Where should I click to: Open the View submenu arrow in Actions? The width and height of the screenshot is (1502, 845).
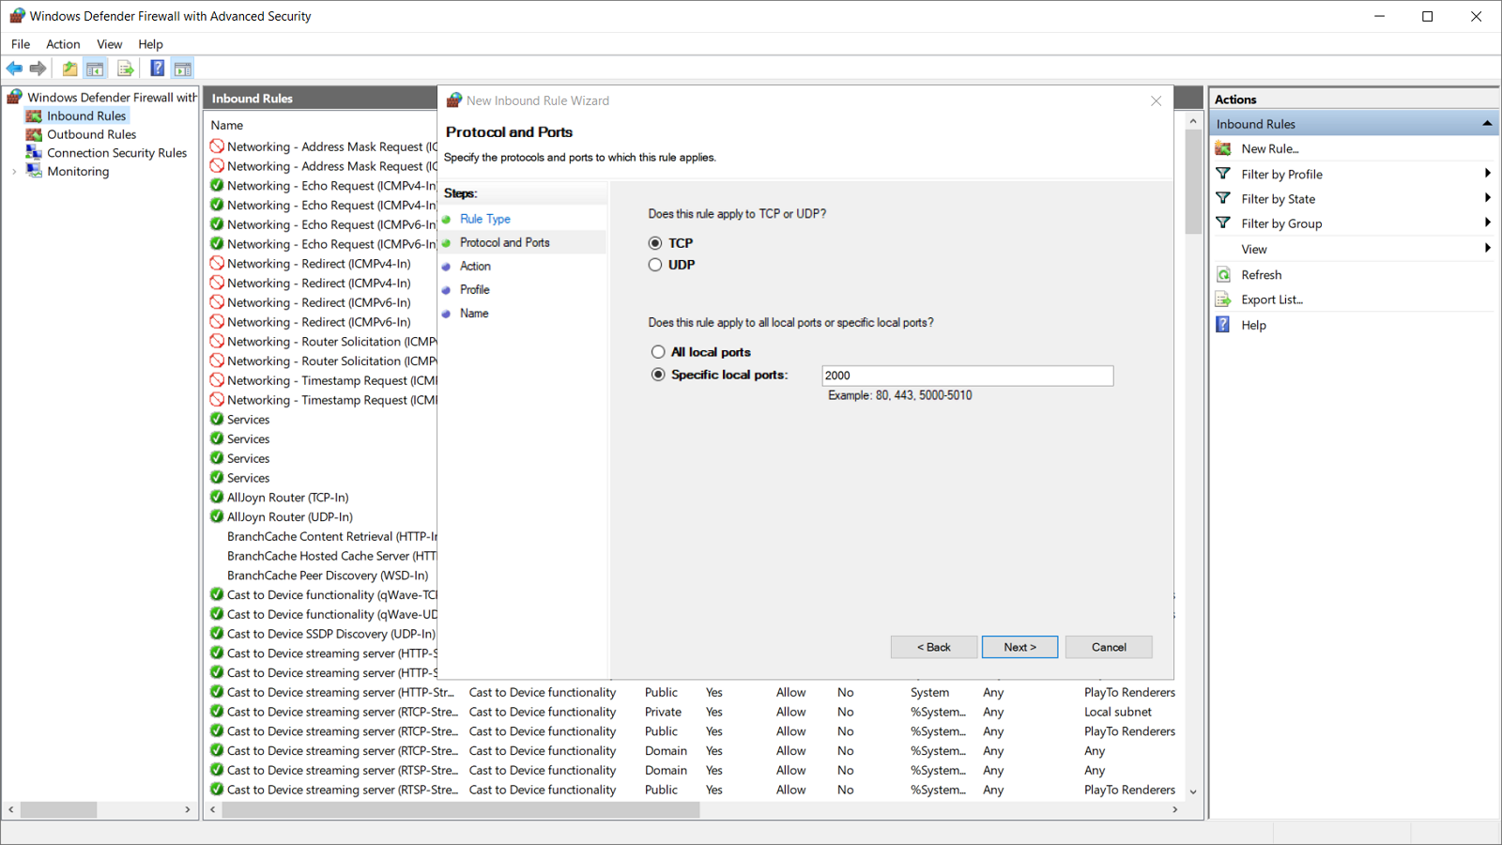point(1488,249)
